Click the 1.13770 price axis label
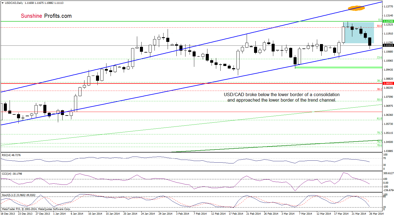Viewport: 394px width, 216px height. (x=388, y=6)
